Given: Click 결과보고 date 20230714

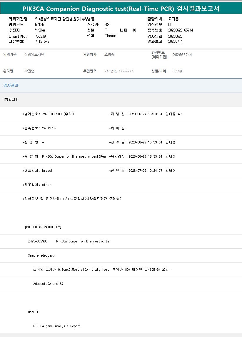Looking at the screenshot, I should [x=175, y=41].
